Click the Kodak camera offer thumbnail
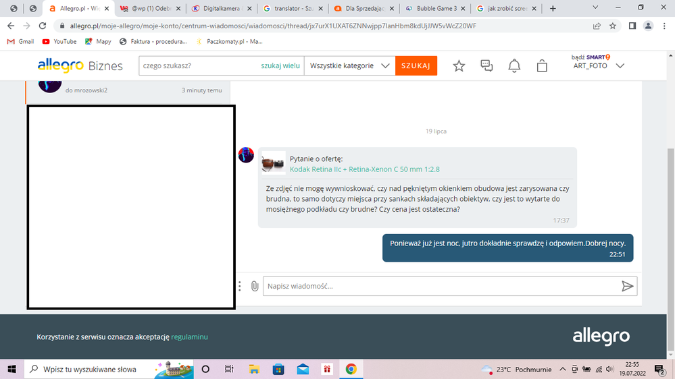 pos(273,164)
